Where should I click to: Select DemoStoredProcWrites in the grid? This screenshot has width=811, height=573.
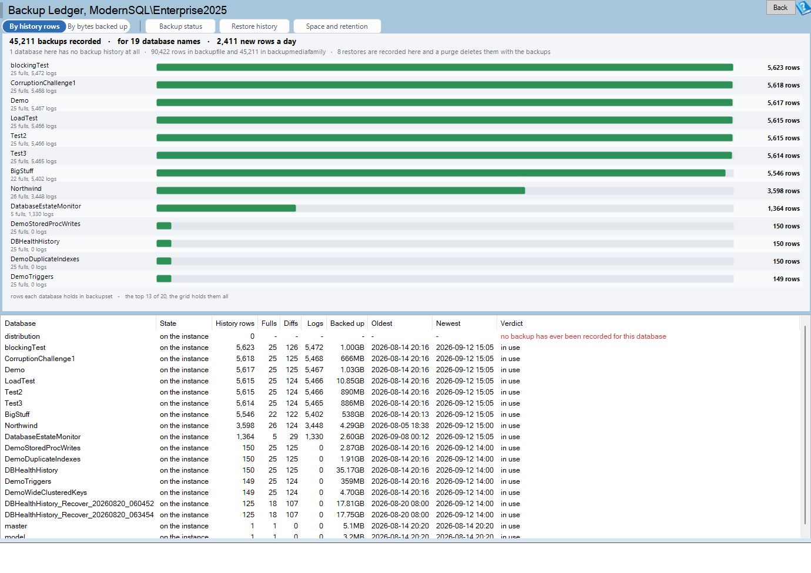point(400,448)
